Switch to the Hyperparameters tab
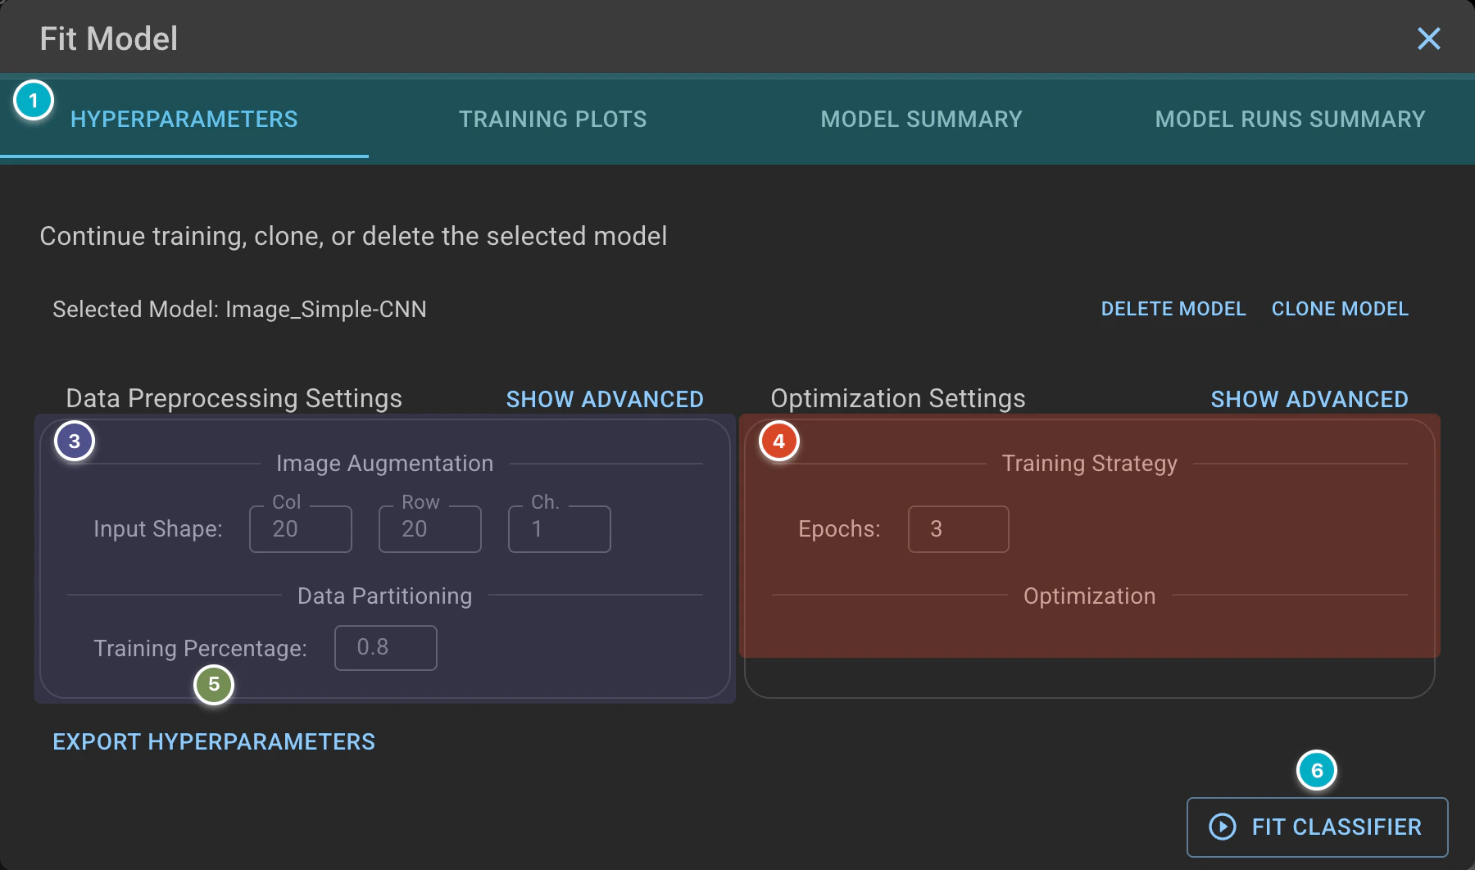 pos(184,119)
